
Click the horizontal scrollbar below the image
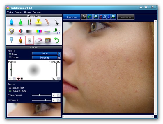(x=108, y=117)
